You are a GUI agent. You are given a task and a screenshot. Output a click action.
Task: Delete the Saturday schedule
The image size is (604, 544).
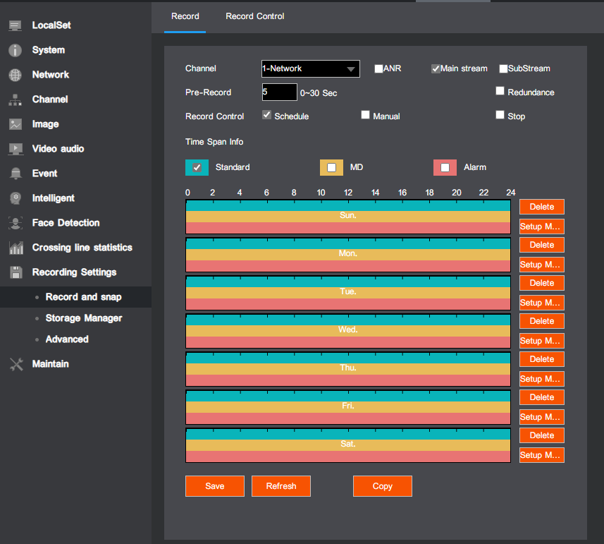tap(542, 435)
